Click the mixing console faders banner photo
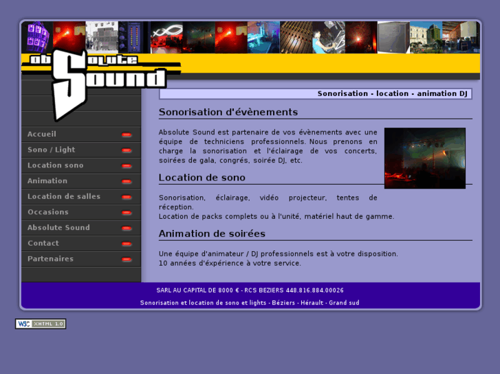 click(x=296, y=37)
